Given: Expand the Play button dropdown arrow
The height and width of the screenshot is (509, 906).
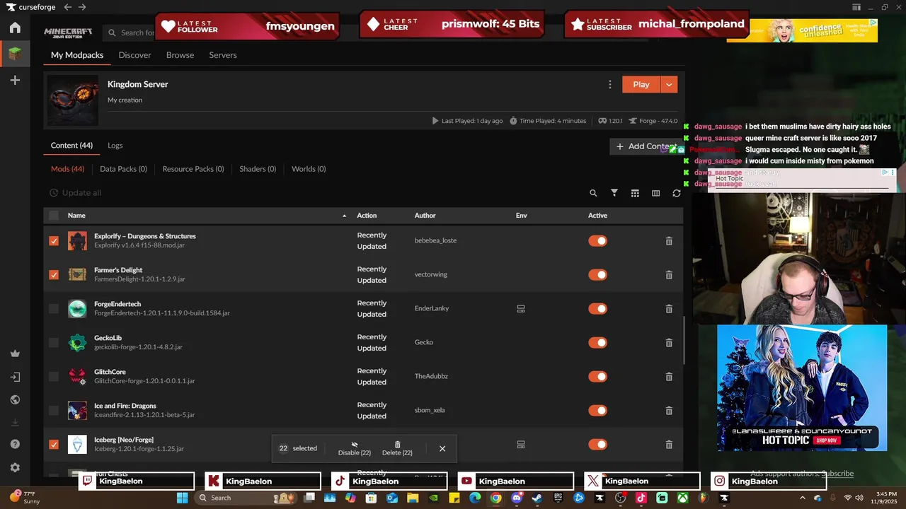Looking at the screenshot, I should [670, 84].
